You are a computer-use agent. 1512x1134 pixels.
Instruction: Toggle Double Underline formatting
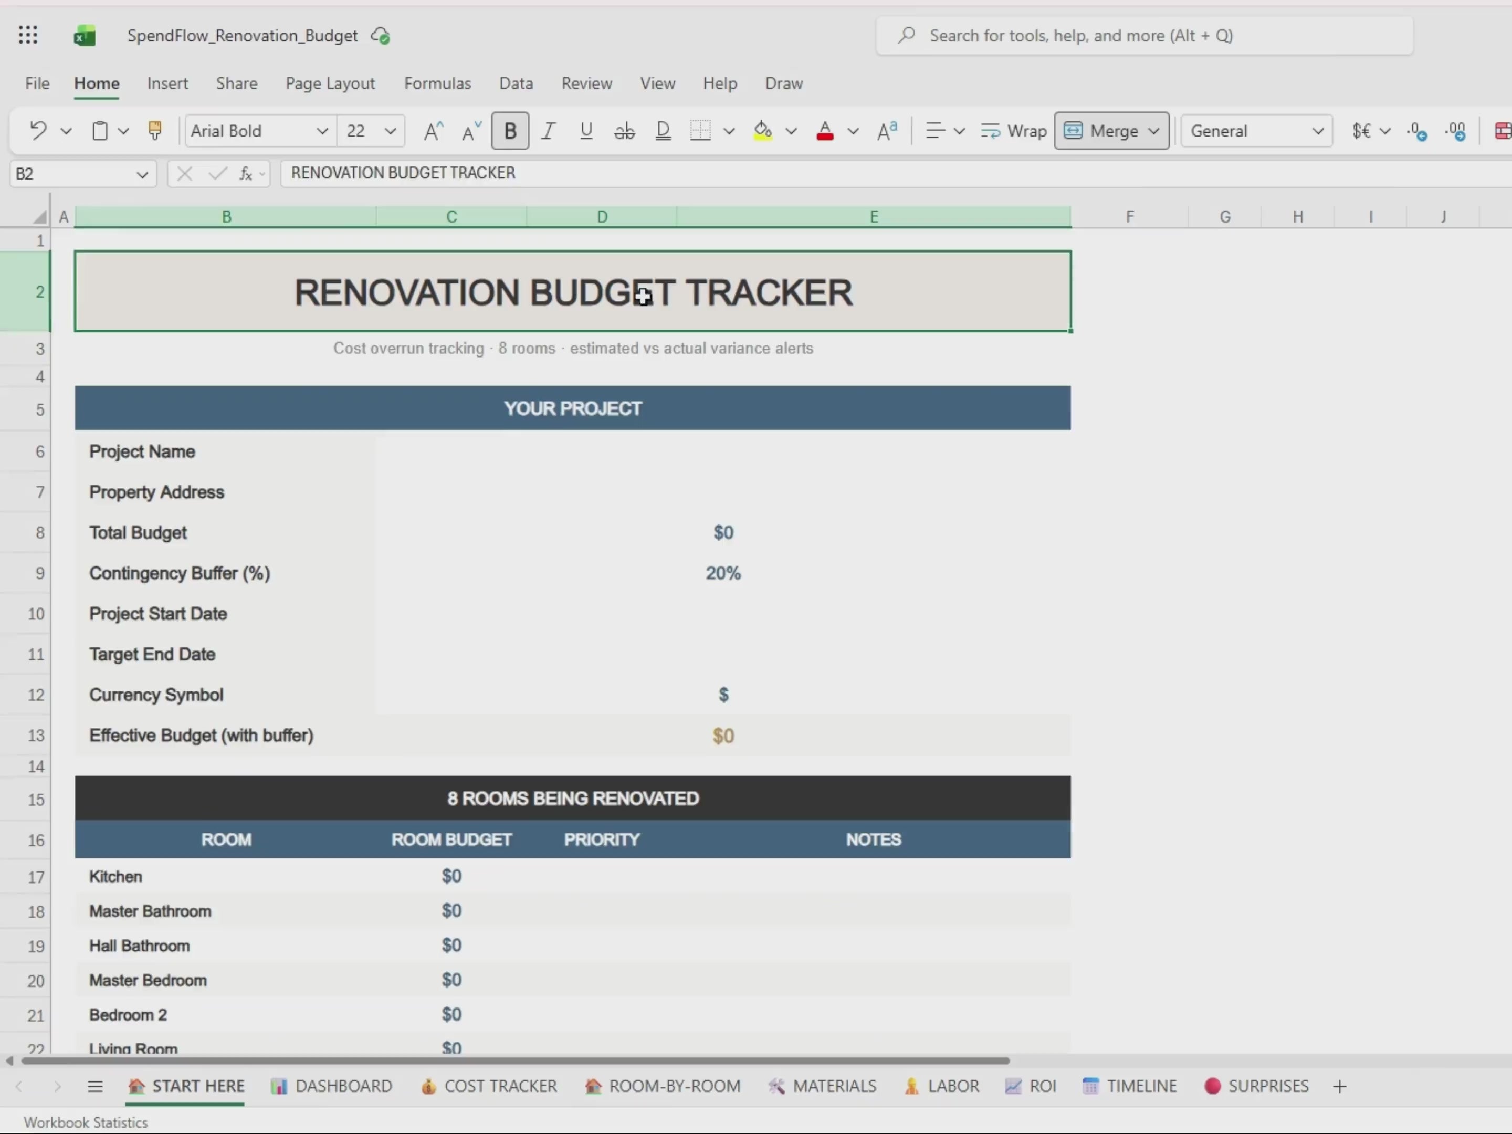coord(663,131)
